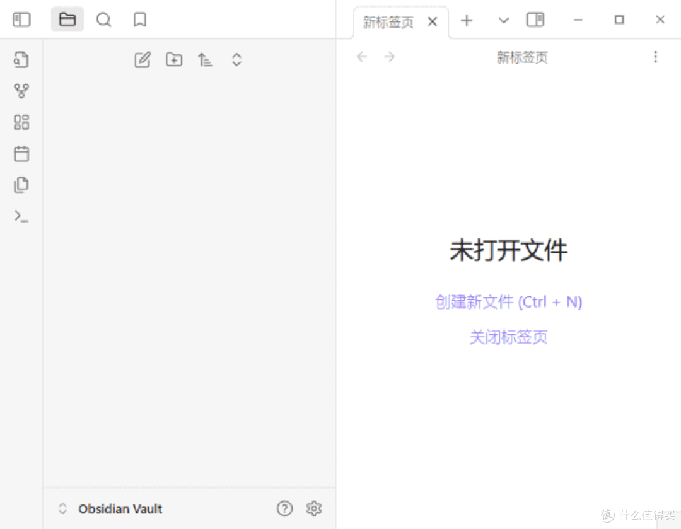The image size is (681, 529).
Task: Open the graph view
Action: pos(21,91)
